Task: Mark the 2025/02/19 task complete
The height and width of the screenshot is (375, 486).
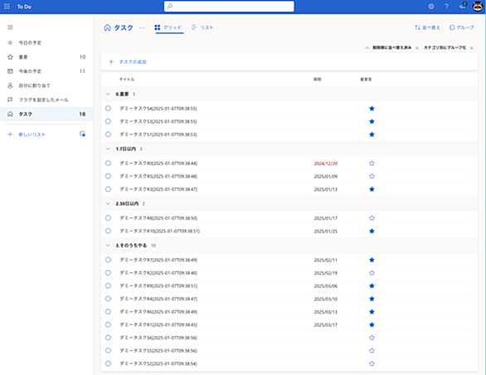Action: tap(108, 273)
